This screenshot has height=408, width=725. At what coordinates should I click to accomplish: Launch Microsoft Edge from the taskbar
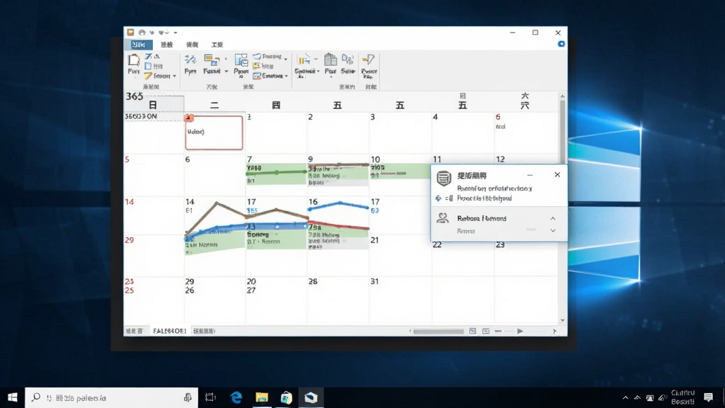[x=236, y=397]
